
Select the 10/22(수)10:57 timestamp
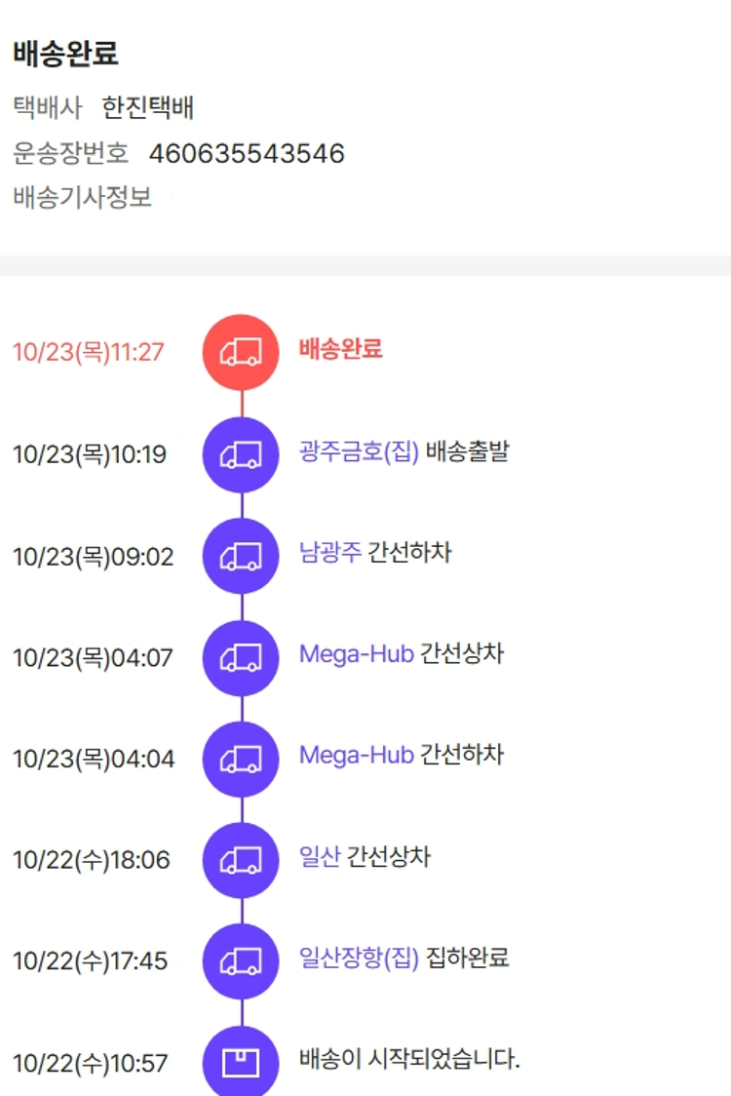click(91, 1063)
